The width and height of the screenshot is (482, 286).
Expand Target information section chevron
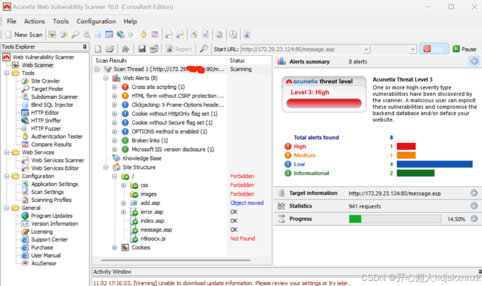[474, 193]
